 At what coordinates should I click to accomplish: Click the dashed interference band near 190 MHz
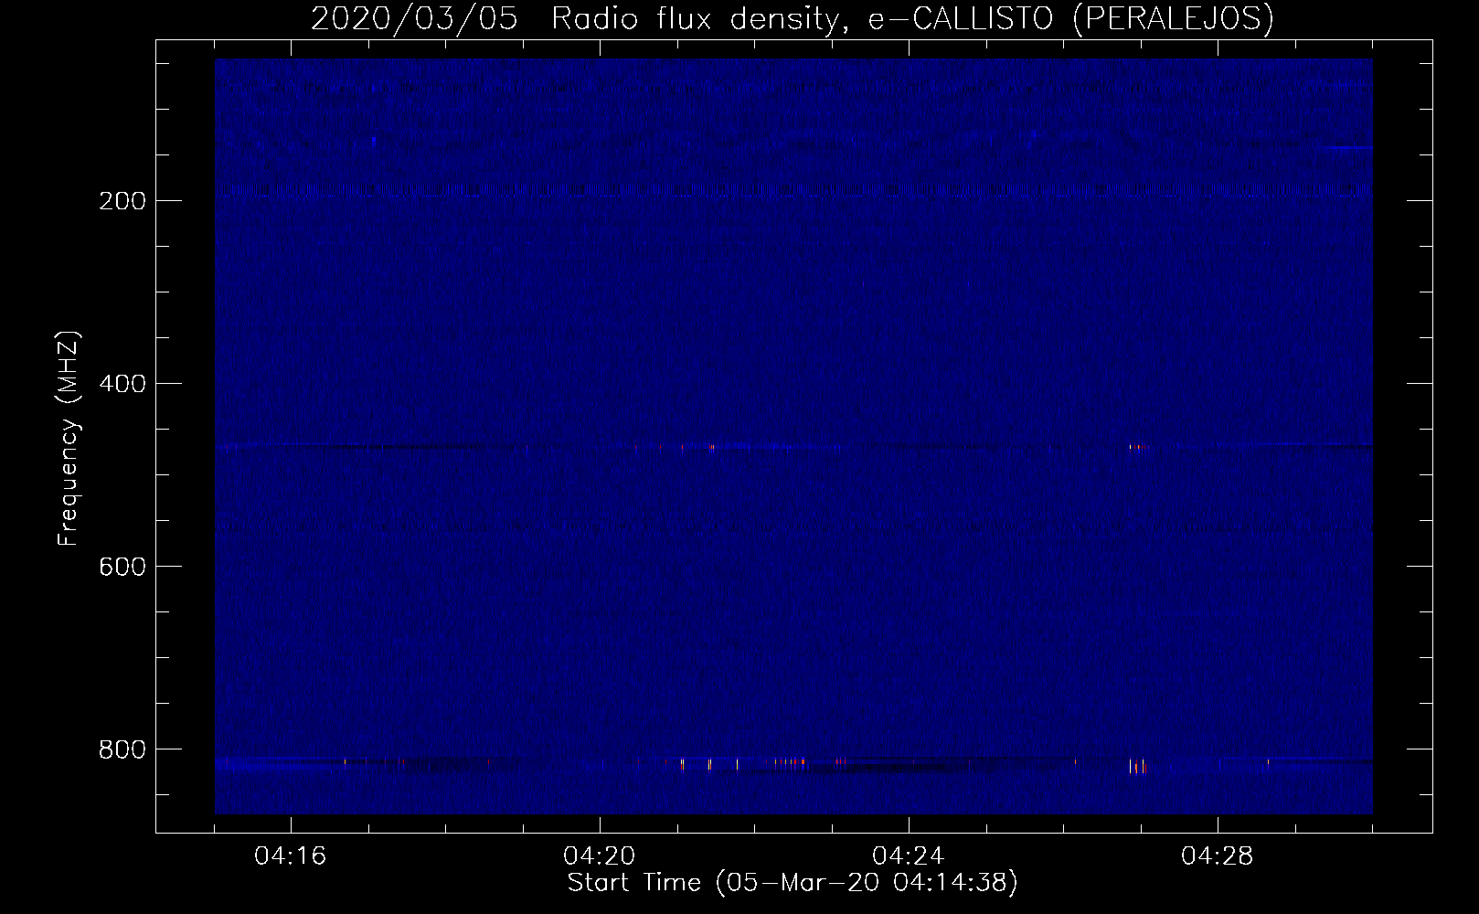point(793,190)
